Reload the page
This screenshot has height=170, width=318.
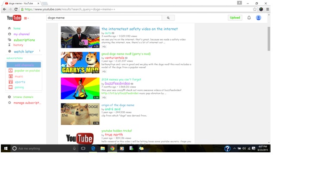tap(16, 9)
